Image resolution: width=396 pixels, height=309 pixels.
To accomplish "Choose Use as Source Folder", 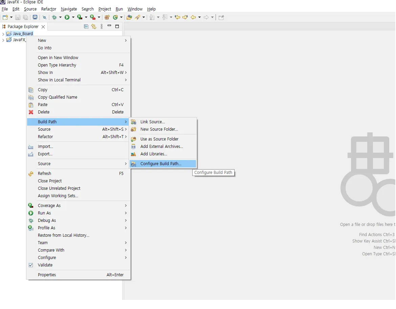I will point(163,139).
